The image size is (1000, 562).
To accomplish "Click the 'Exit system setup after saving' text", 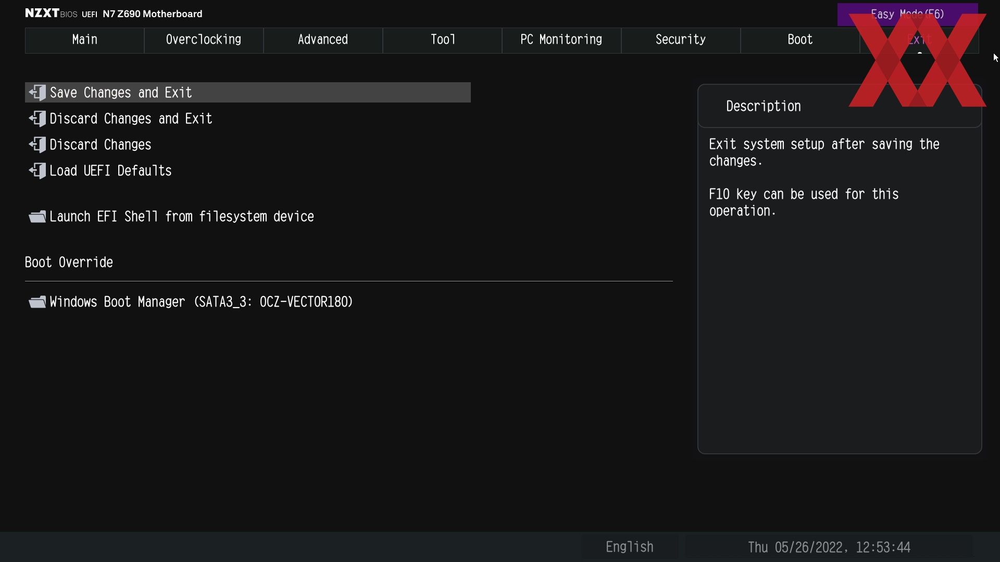I will click(x=824, y=152).
